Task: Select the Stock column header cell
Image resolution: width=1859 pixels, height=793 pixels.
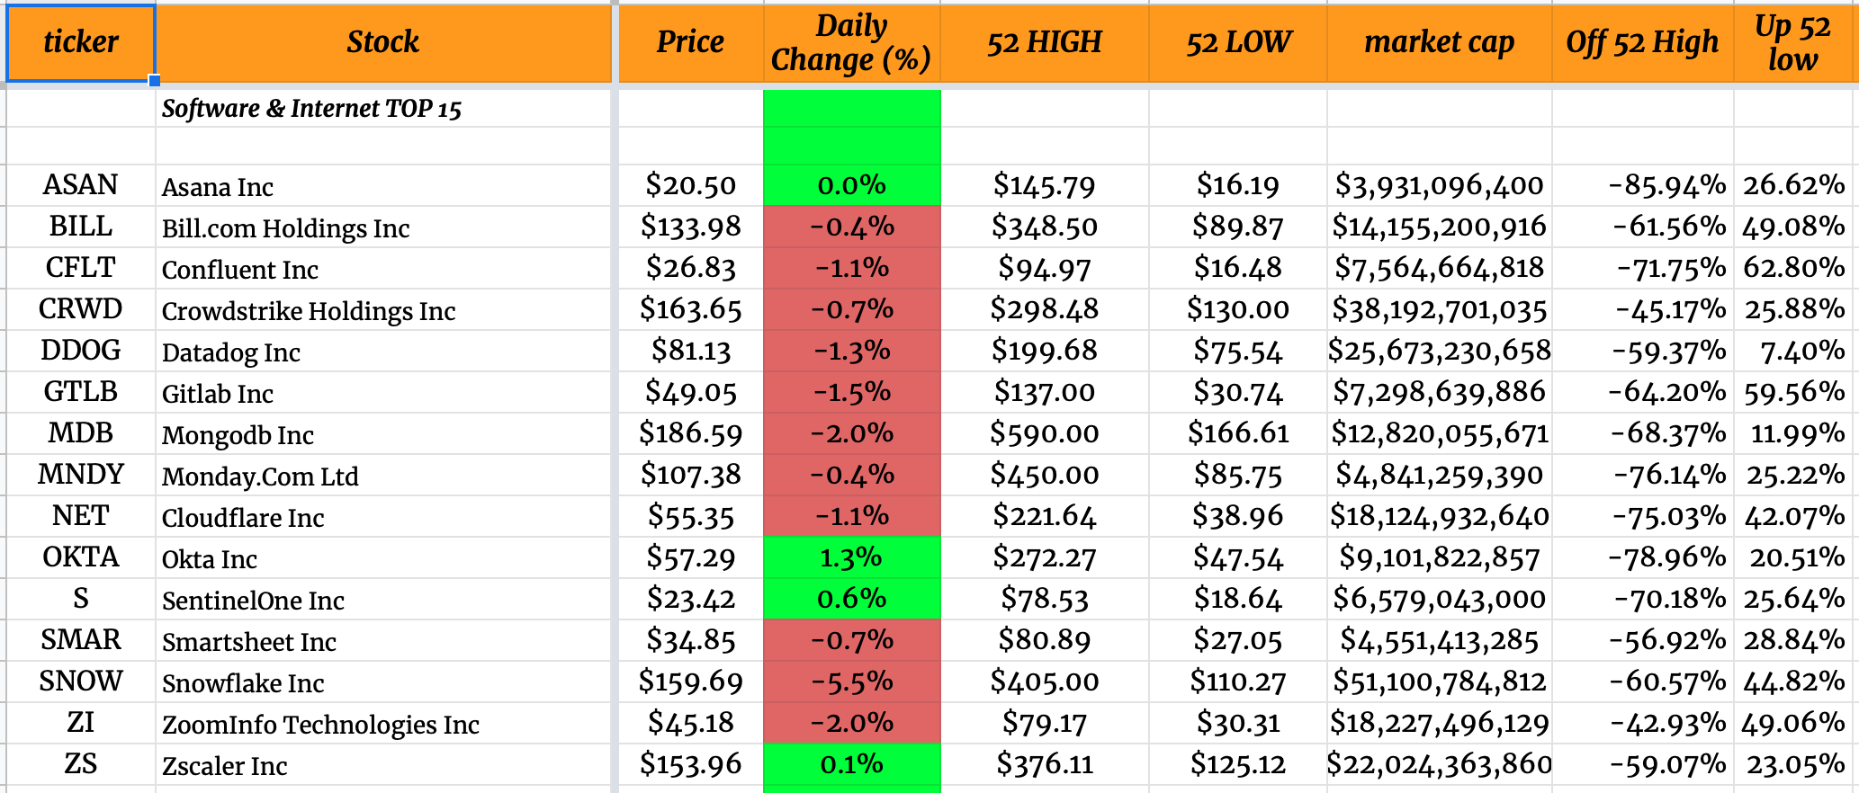Action: [x=383, y=42]
